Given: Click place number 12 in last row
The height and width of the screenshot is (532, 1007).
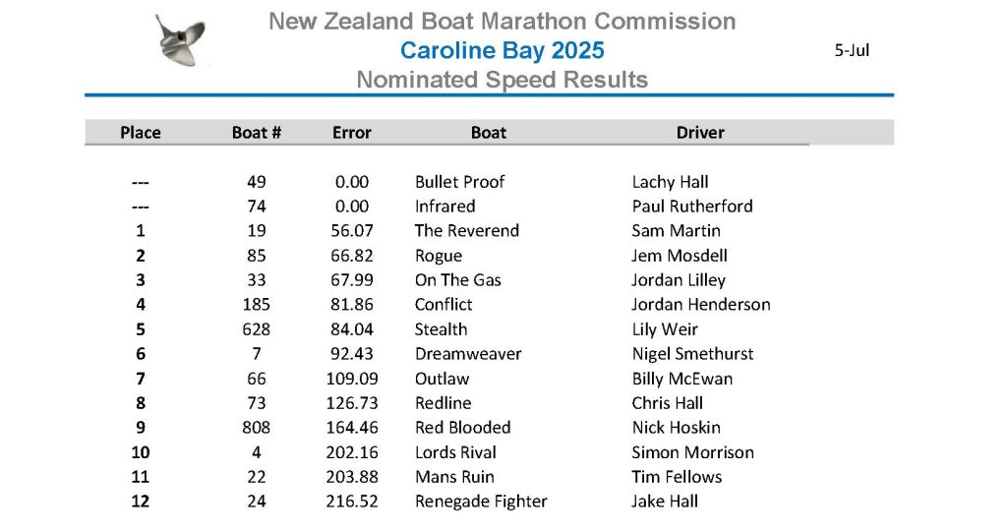Looking at the screenshot, I should (x=140, y=502).
